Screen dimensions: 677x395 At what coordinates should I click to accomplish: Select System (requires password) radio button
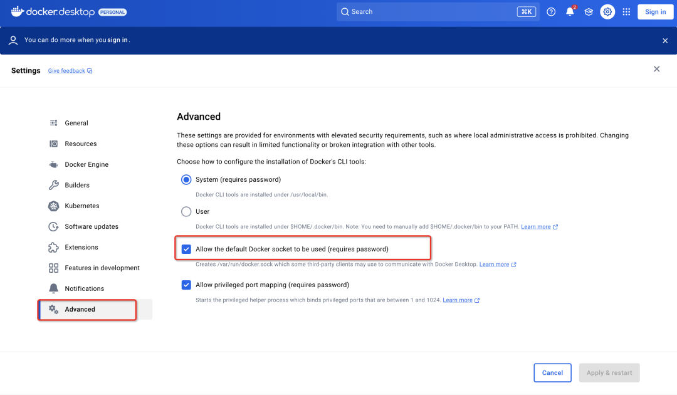186,179
